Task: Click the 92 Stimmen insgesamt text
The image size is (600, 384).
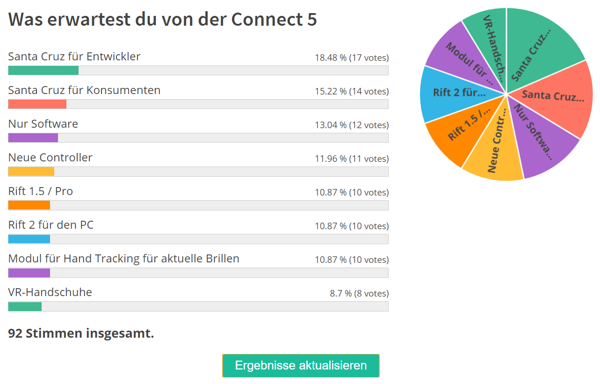Action: [x=81, y=333]
